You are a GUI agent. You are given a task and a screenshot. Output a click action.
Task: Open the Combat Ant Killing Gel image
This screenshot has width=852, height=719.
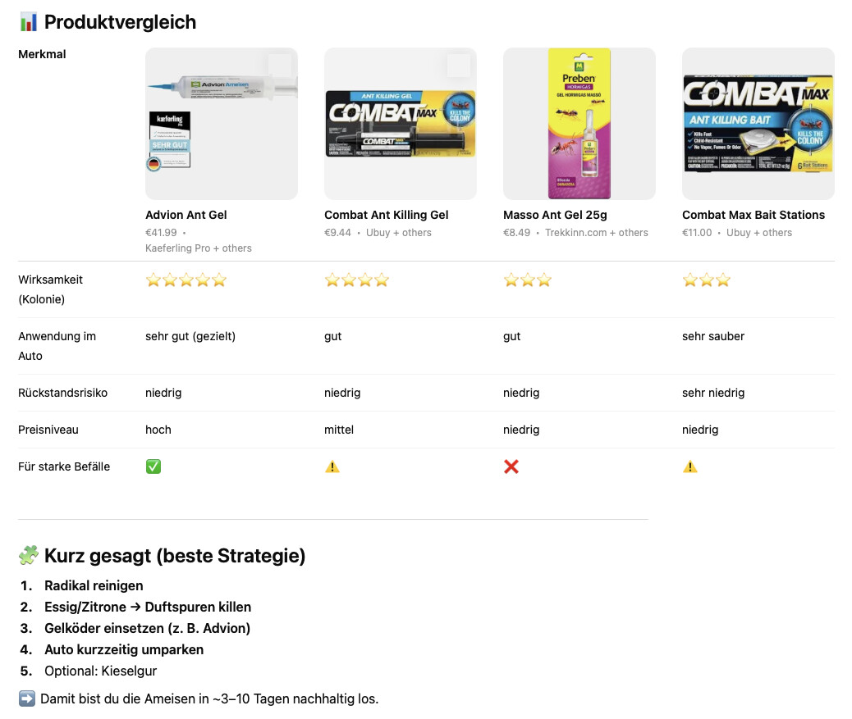click(401, 124)
